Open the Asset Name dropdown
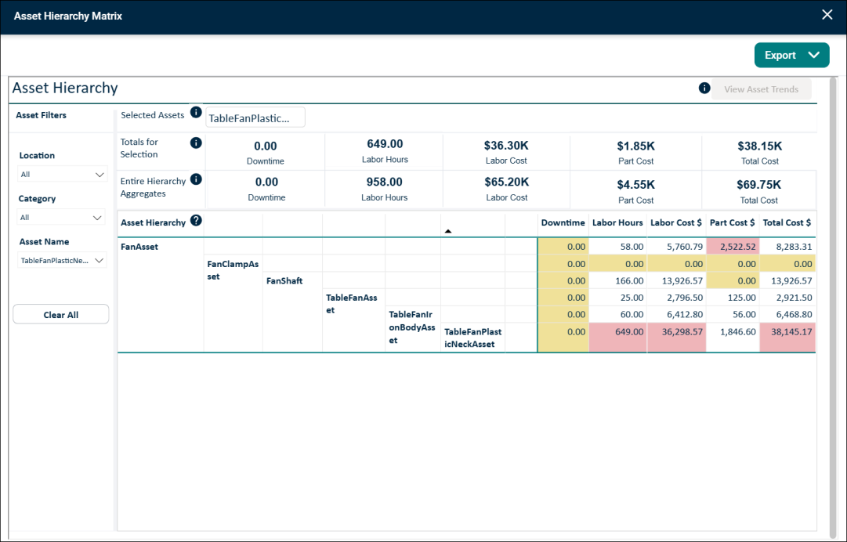This screenshot has width=847, height=542. (x=62, y=261)
